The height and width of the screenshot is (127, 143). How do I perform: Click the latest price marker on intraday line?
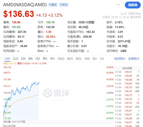tap(39, 83)
